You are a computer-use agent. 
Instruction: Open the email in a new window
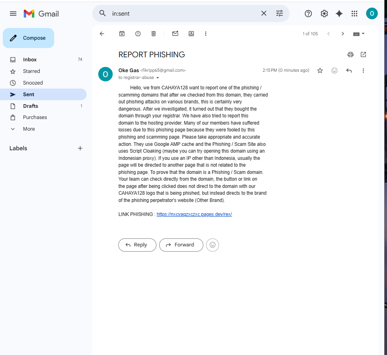(363, 54)
